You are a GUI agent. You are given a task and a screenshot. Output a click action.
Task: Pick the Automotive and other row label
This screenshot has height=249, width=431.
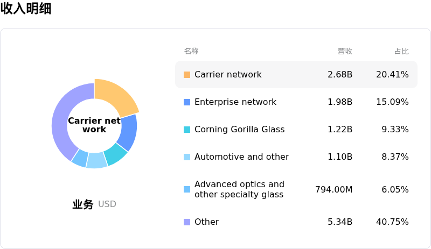[241, 157]
